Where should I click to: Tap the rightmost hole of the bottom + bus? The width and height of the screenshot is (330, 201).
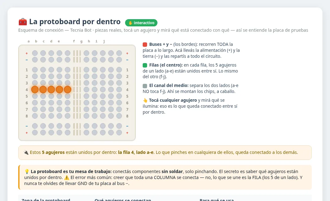point(119,133)
